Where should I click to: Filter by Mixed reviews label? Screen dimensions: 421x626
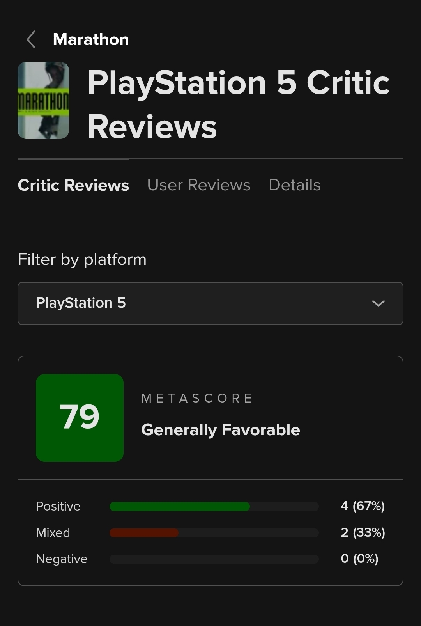point(53,533)
